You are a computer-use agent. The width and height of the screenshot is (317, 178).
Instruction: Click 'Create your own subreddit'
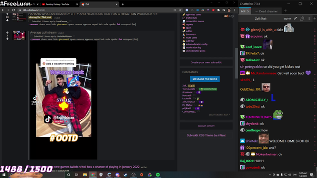(x=206, y=62)
